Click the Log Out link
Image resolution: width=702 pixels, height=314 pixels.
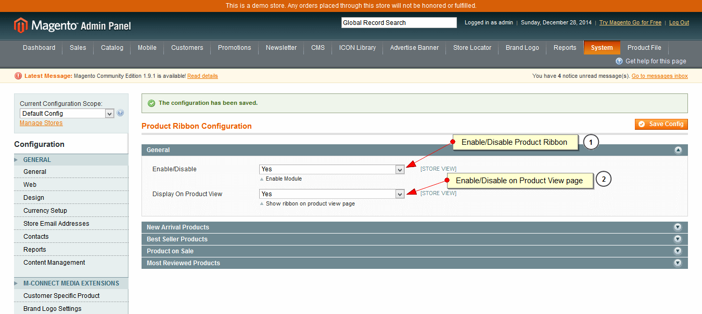point(679,23)
